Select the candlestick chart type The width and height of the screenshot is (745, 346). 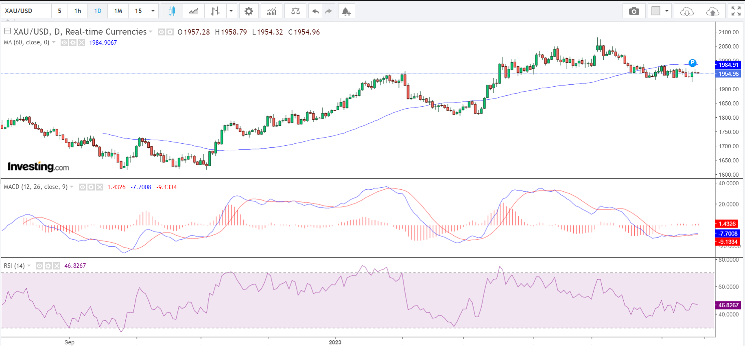tap(172, 11)
